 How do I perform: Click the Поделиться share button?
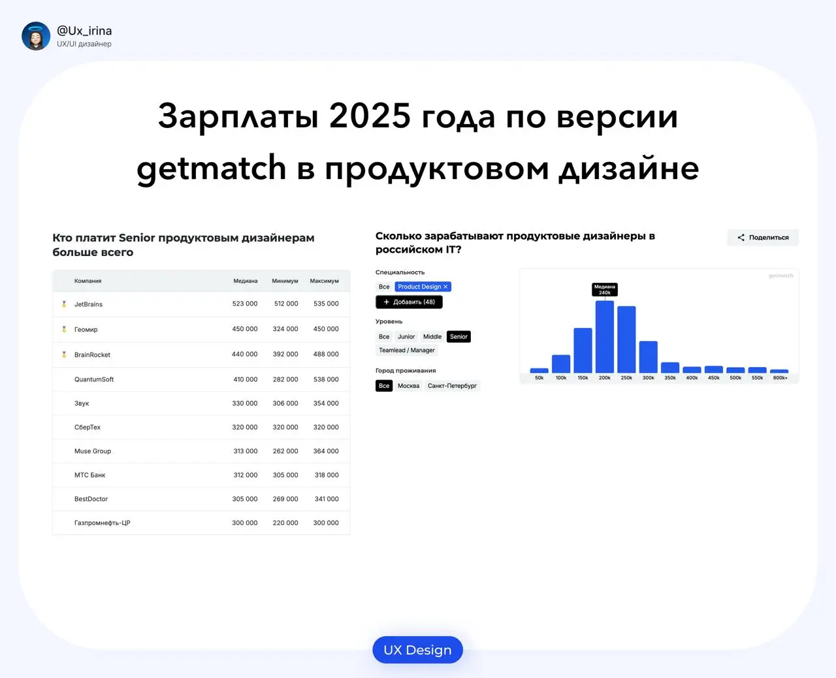pyautogui.click(x=763, y=238)
